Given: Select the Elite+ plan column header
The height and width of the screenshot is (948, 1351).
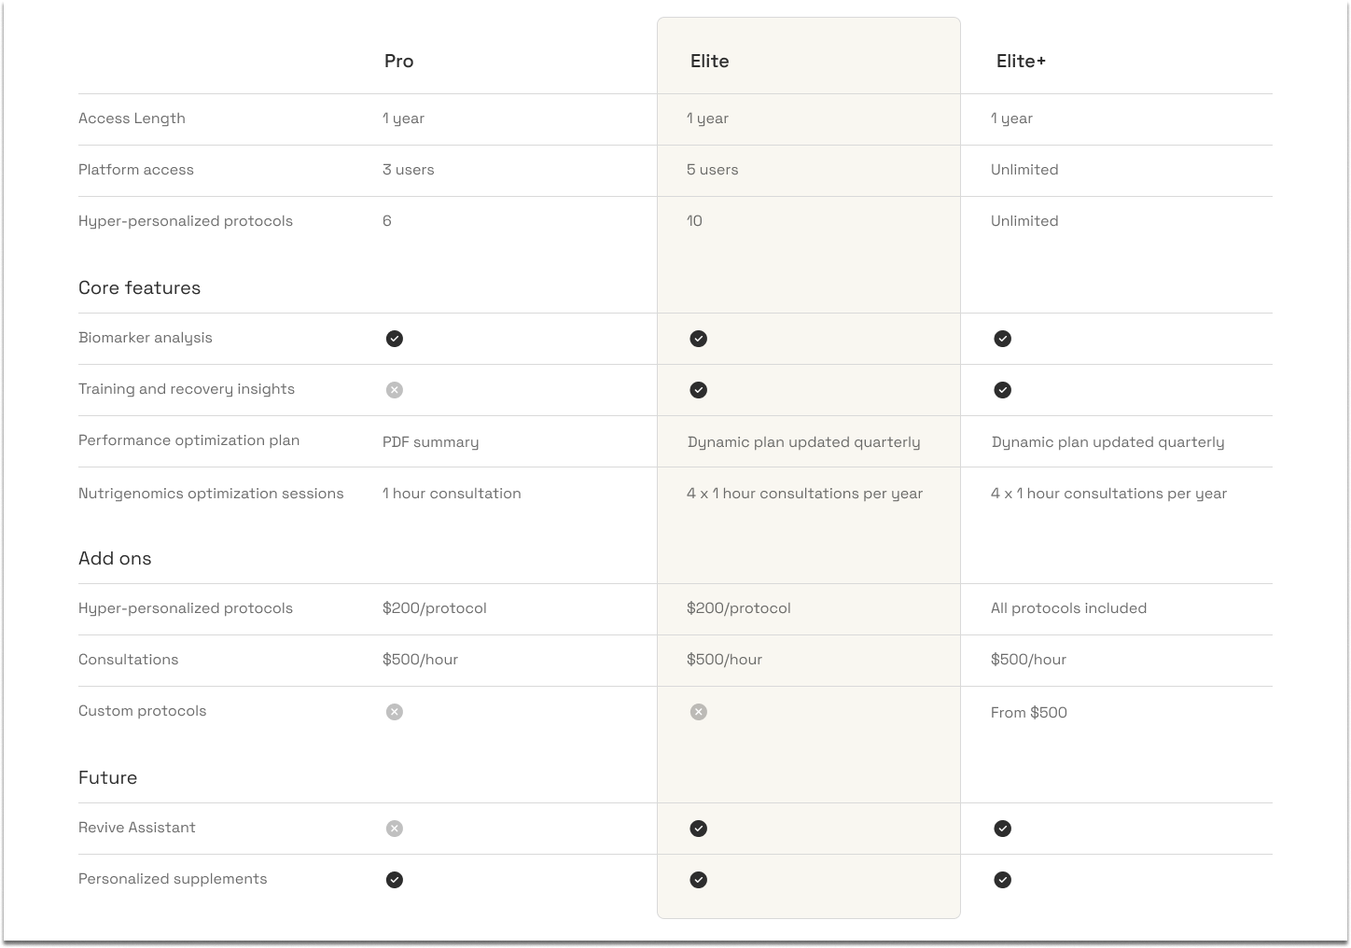Looking at the screenshot, I should pos(1021,61).
